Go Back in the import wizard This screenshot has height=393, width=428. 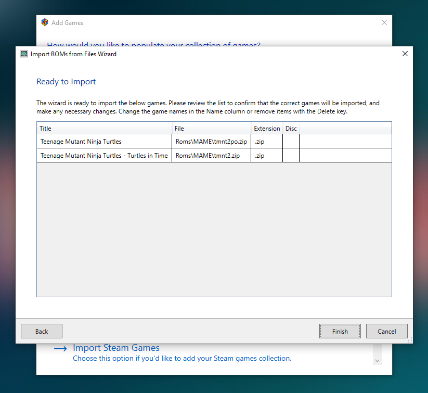point(42,331)
